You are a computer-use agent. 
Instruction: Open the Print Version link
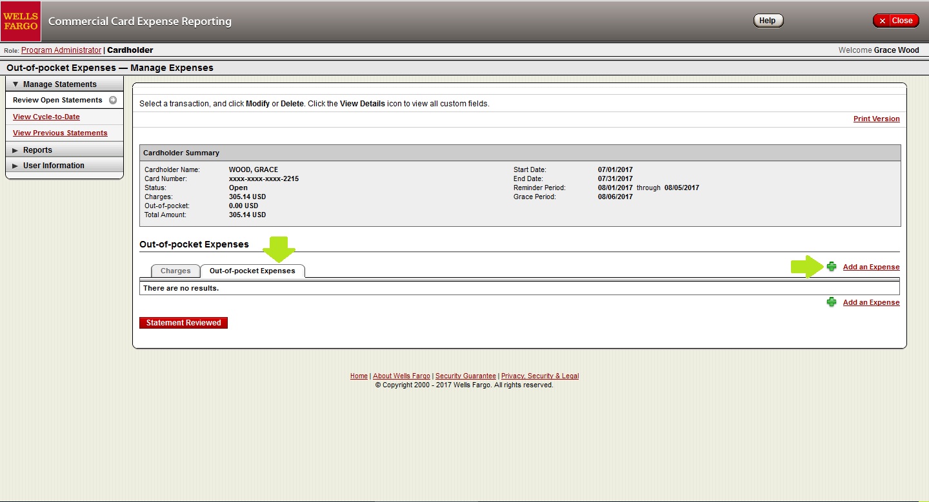point(876,119)
